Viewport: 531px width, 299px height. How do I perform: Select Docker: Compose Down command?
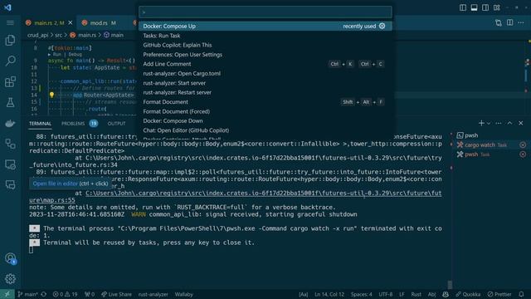click(x=265, y=121)
